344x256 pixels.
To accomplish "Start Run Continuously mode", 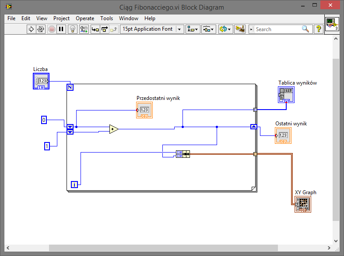I will tap(41, 29).
